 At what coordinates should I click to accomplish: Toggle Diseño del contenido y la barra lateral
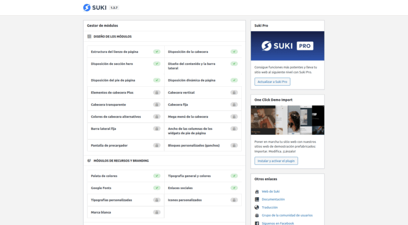[x=234, y=64]
